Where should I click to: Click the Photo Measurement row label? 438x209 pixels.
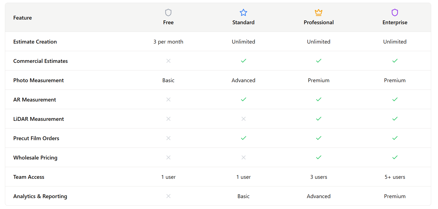coord(39,80)
